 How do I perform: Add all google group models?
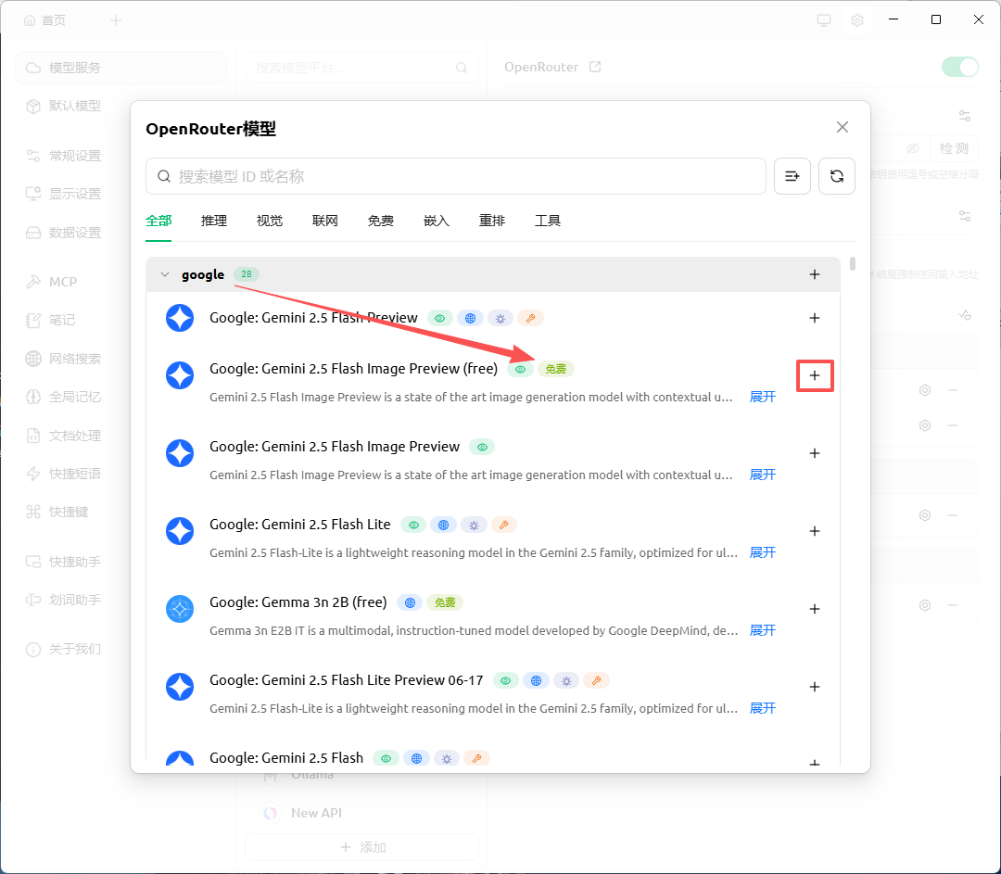[815, 274]
